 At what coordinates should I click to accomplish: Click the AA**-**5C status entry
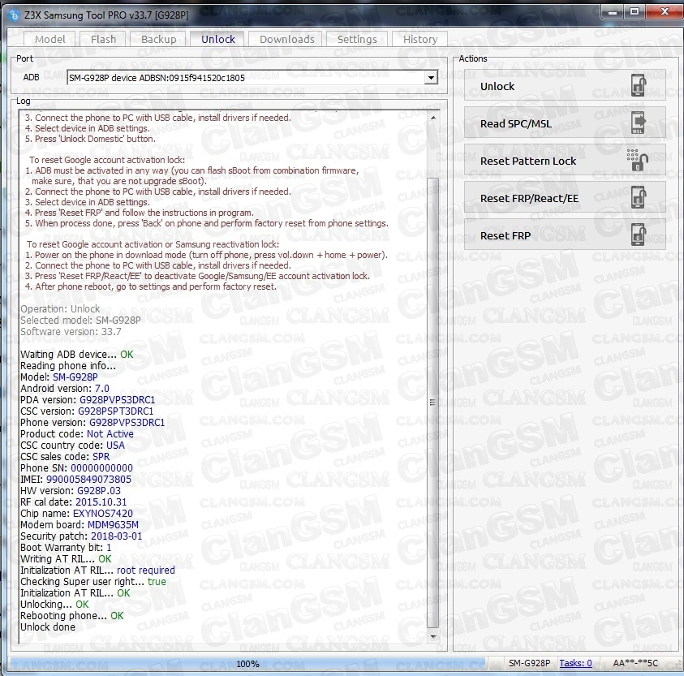click(635, 663)
